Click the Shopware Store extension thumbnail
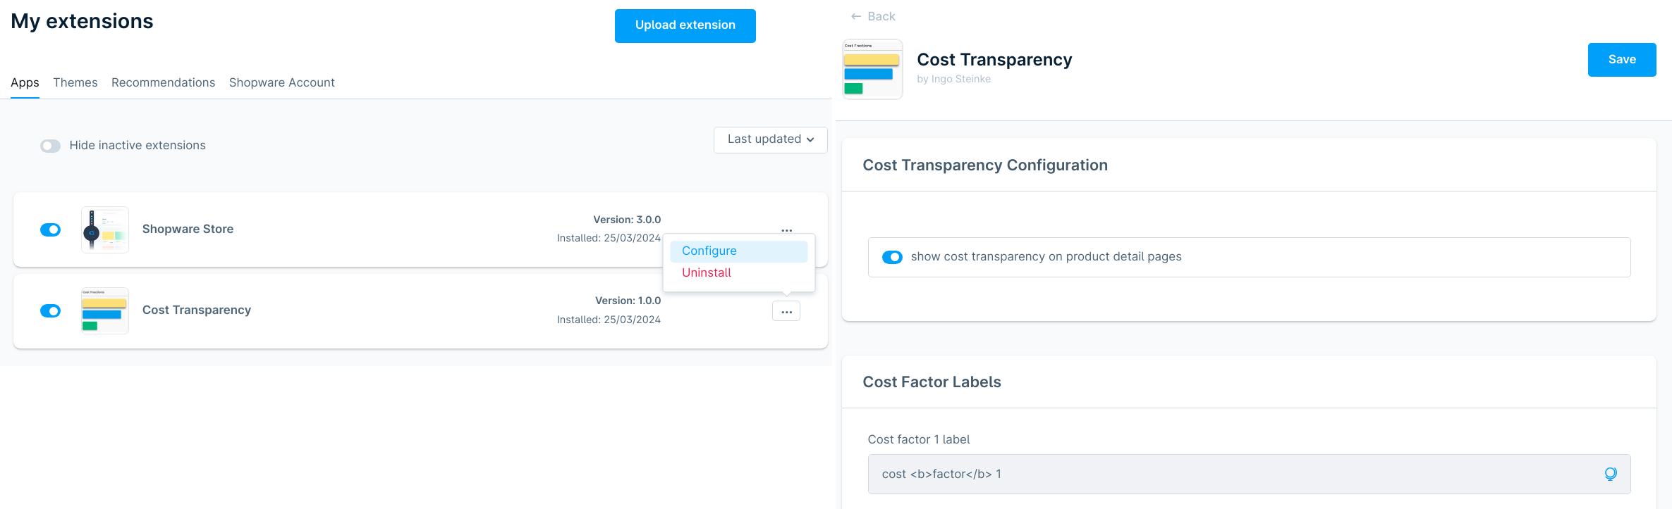This screenshot has width=1672, height=509. 105,230
